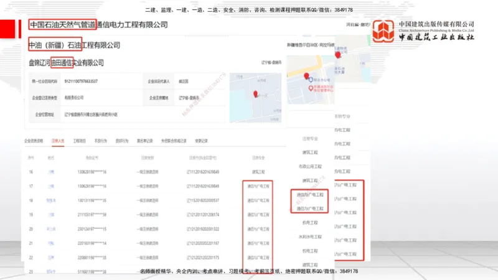Click ID number 220183198******14 in row 21
Viewport: 498px width, 280px height.
(92, 243)
